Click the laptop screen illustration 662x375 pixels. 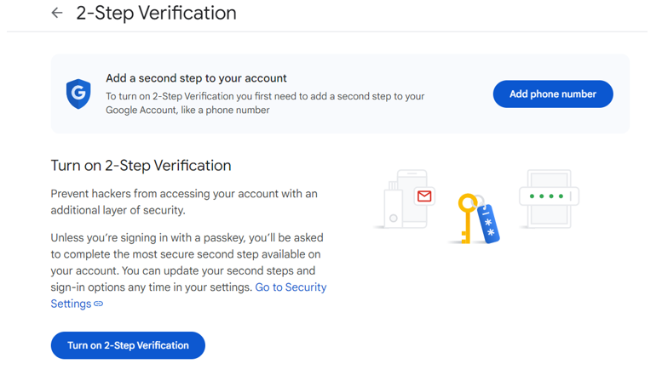549,199
